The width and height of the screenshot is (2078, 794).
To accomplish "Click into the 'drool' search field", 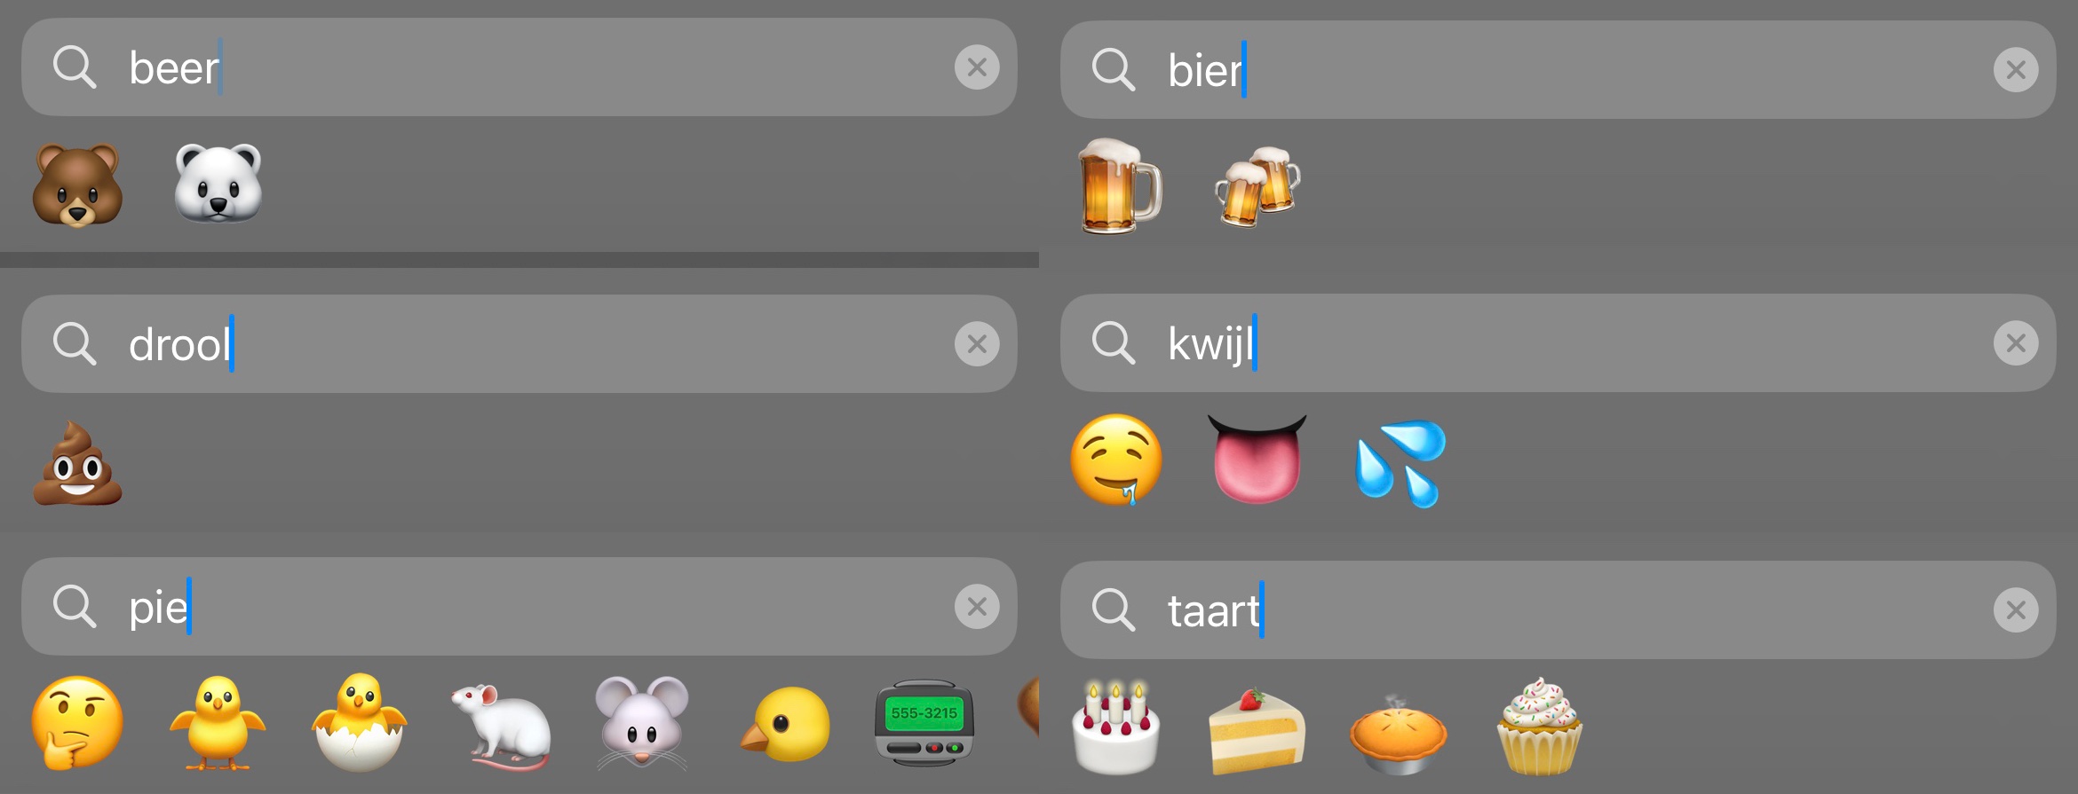I will (519, 344).
